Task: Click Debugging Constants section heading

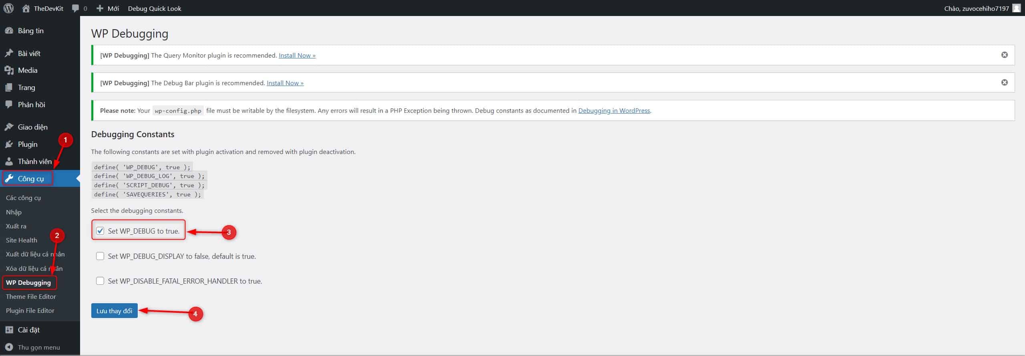Action: [x=133, y=134]
